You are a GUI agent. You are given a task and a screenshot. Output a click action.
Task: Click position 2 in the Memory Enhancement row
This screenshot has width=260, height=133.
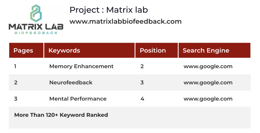point(142,66)
